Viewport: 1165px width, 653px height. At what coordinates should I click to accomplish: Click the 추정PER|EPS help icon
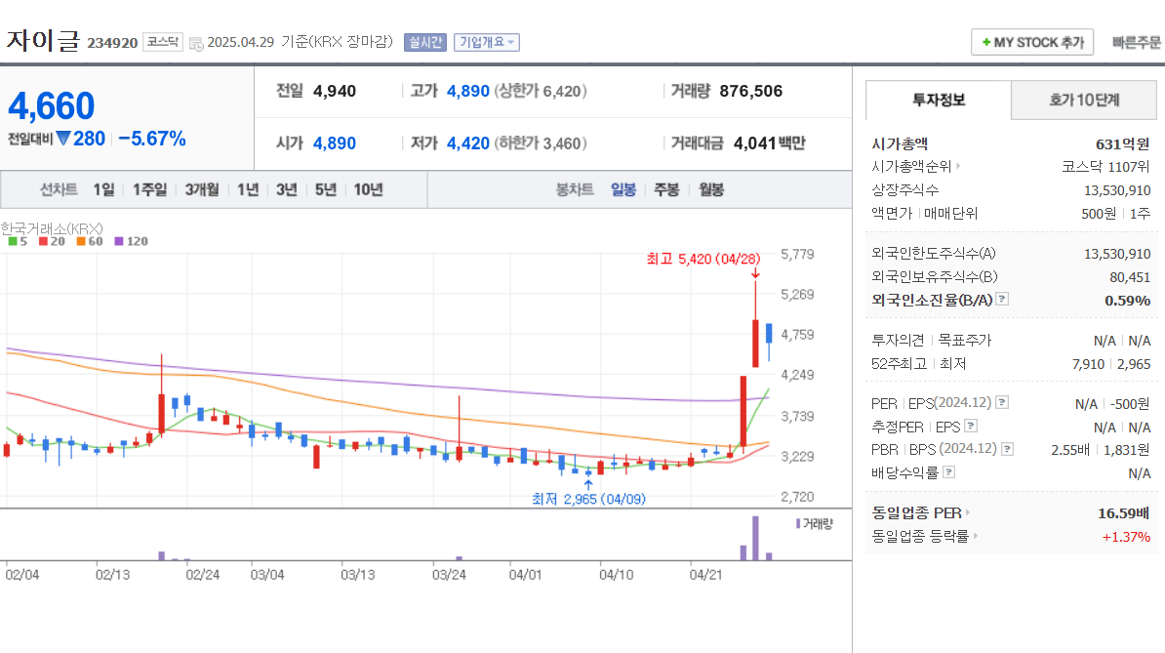(970, 427)
